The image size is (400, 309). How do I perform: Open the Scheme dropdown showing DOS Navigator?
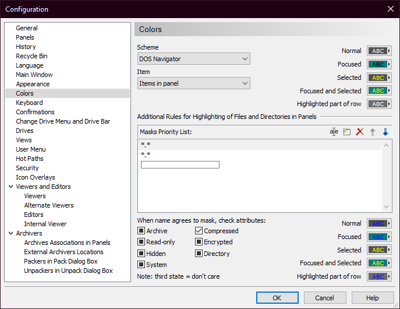pos(193,59)
